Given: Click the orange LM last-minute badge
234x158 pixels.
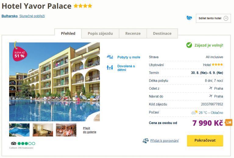Looking at the screenshot, I should 229,123.
